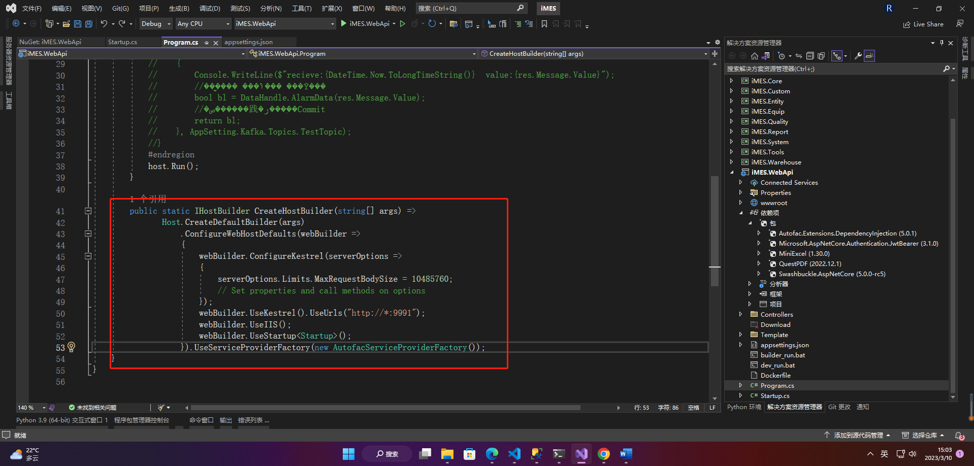Image resolution: width=974 pixels, height=466 pixels.
Task: Open Word from the taskbar
Action: coord(626,454)
